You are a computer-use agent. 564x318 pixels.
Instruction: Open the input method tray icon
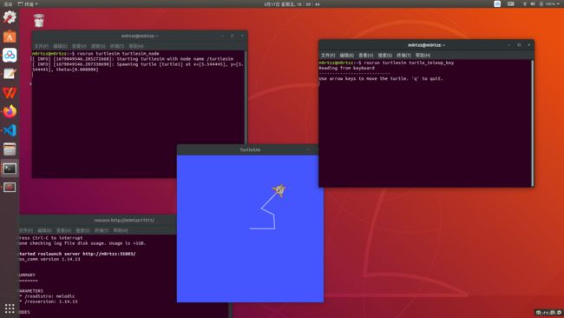(497, 4)
